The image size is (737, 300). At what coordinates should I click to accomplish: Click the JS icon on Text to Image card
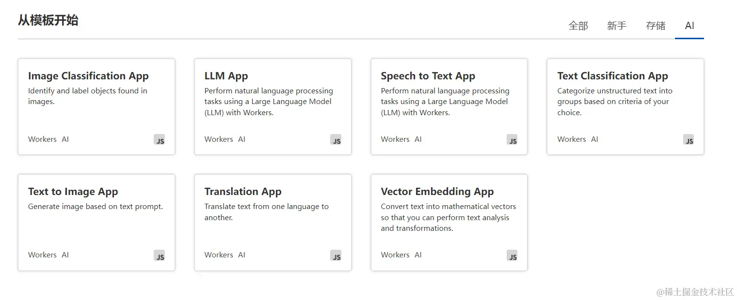tap(160, 255)
